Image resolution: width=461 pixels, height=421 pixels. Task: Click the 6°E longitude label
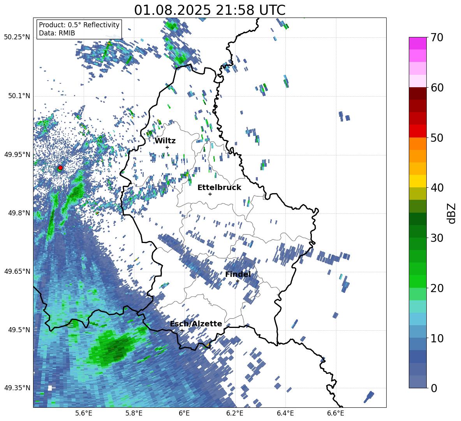pos(184,413)
